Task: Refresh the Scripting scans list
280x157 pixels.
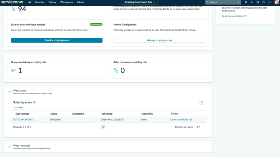Action: pos(202,102)
